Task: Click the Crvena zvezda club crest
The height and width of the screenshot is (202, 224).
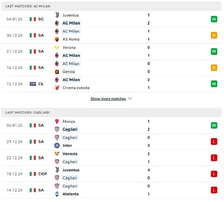Action: point(57,88)
